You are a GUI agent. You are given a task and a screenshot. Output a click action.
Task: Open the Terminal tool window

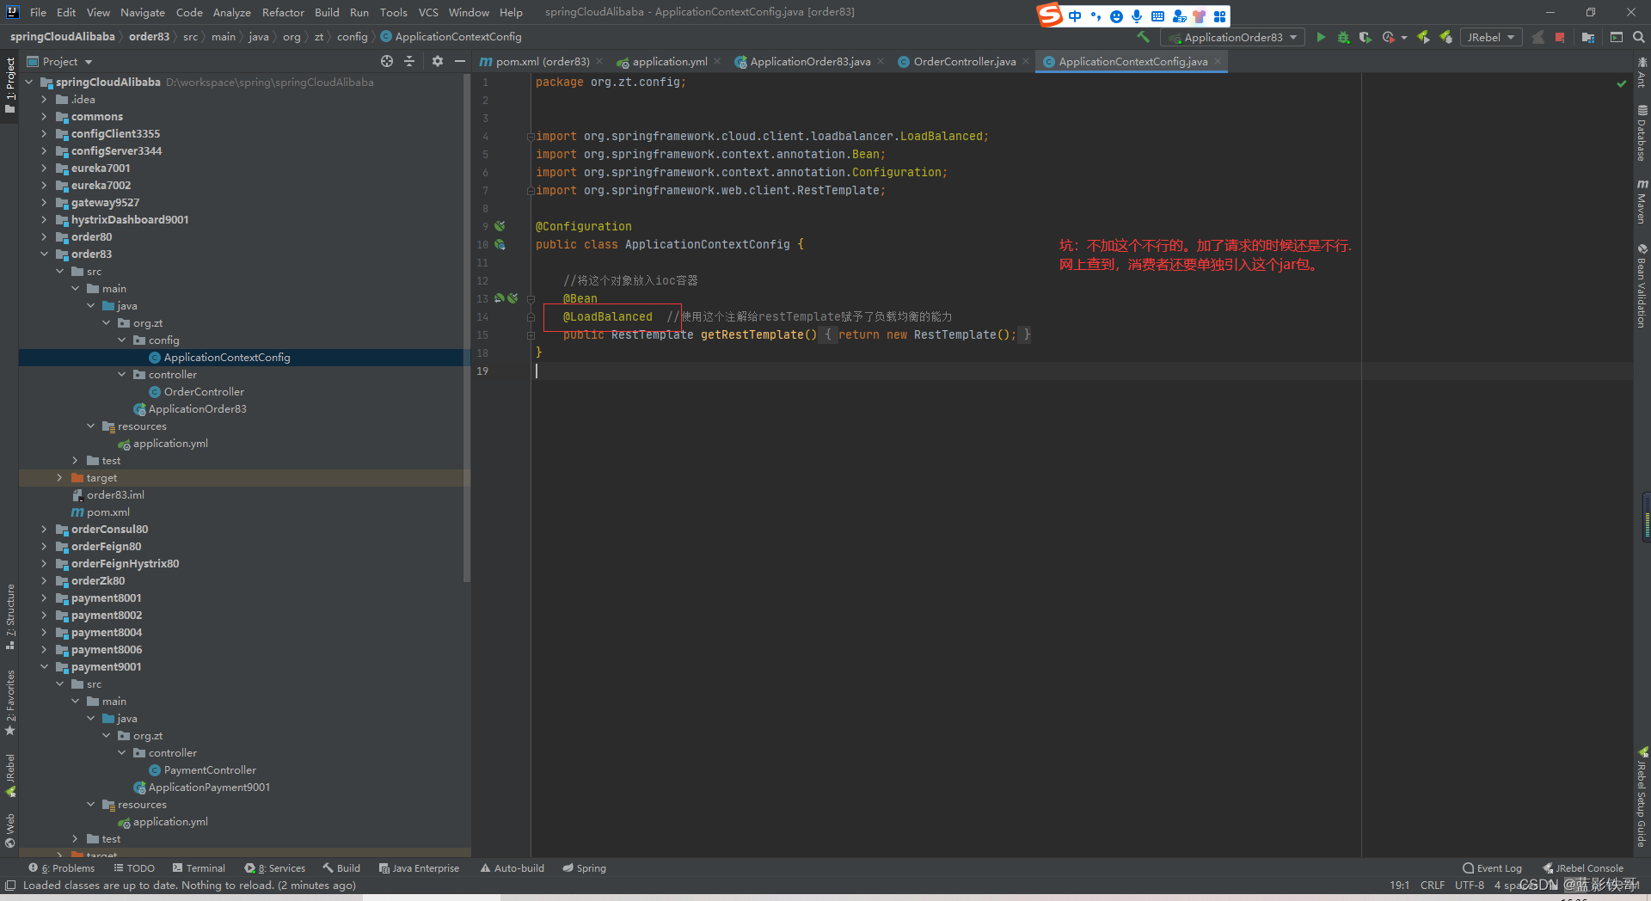[199, 868]
